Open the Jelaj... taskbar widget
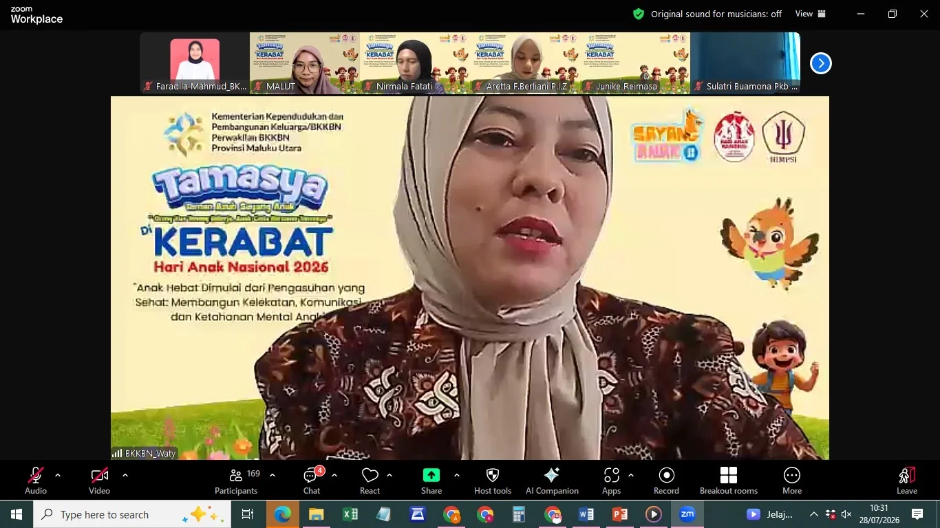The height and width of the screenshot is (528, 940). (771, 514)
